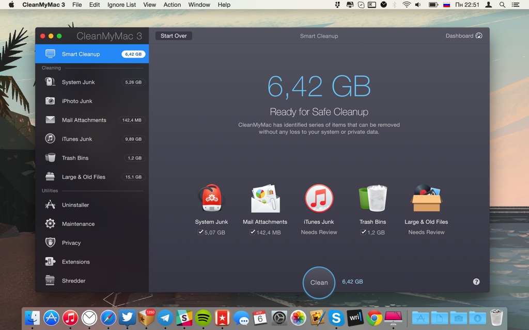Open Mail Attachments envelope icon in sidebar
Viewport: 529px width, 330px height.
pos(50,120)
